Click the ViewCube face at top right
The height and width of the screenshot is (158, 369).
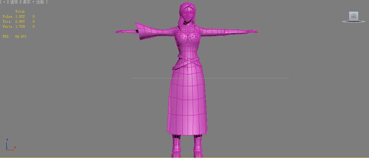(354, 16)
